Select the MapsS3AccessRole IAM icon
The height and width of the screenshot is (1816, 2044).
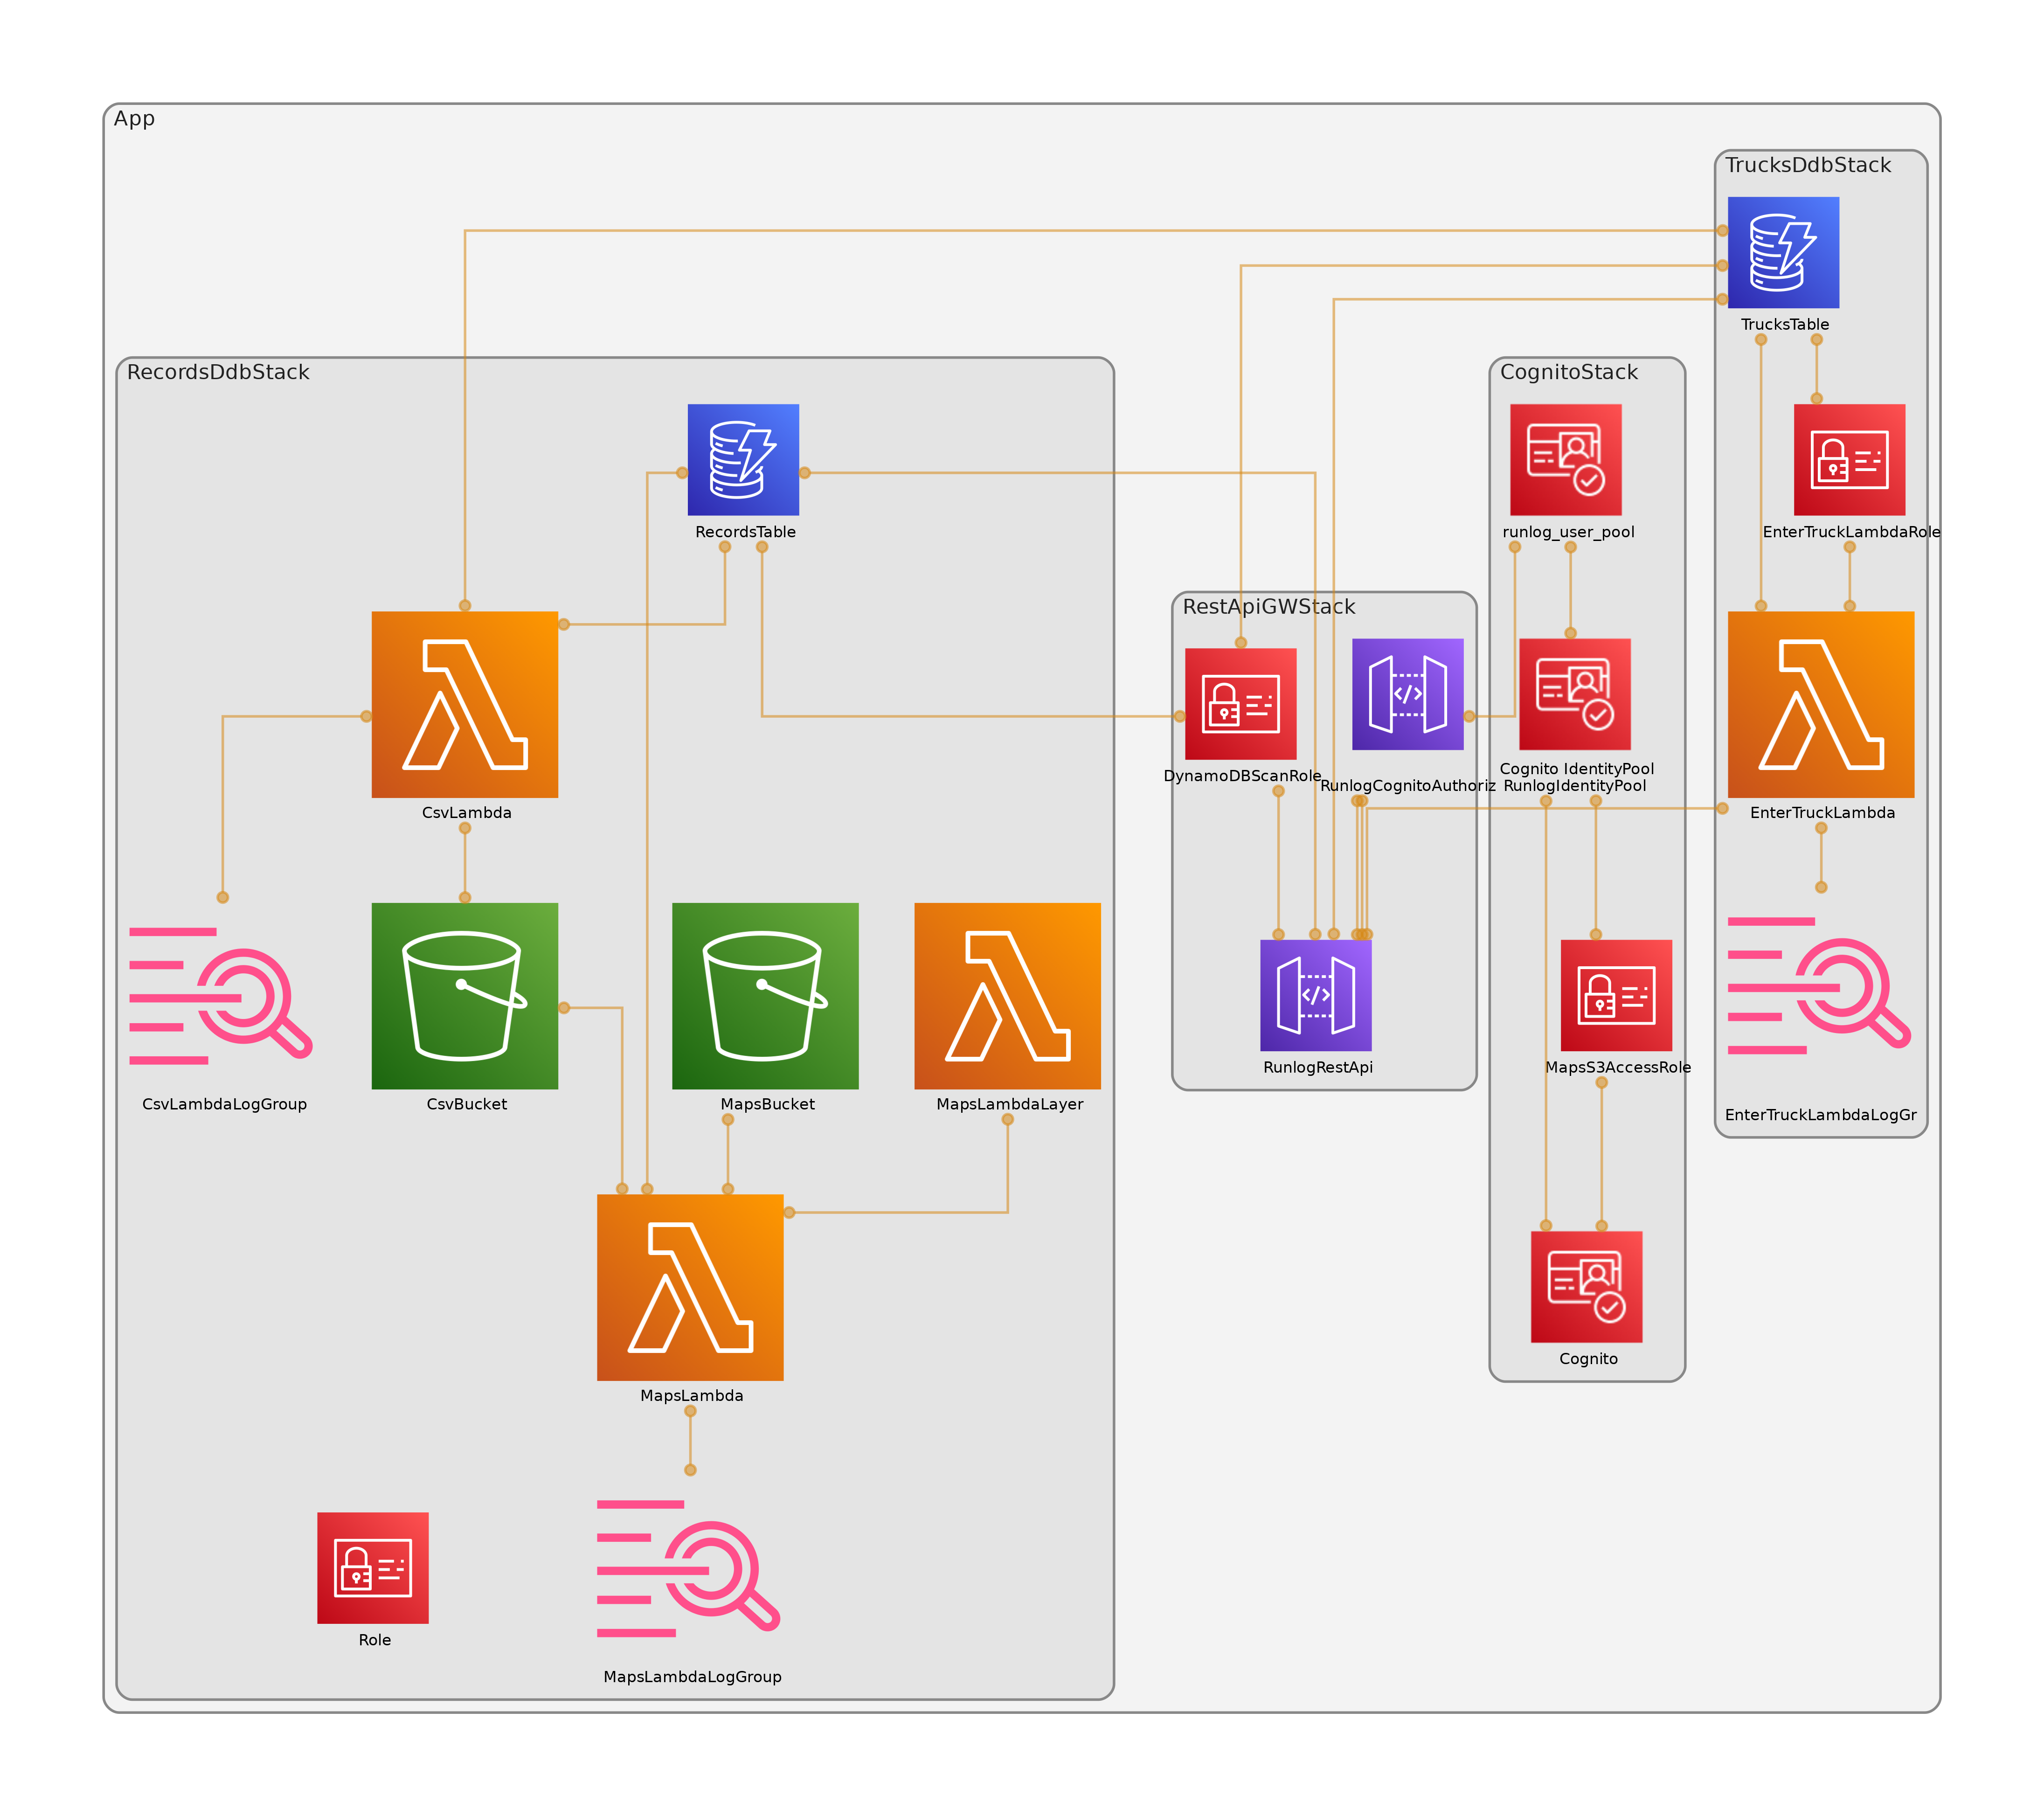(1616, 995)
